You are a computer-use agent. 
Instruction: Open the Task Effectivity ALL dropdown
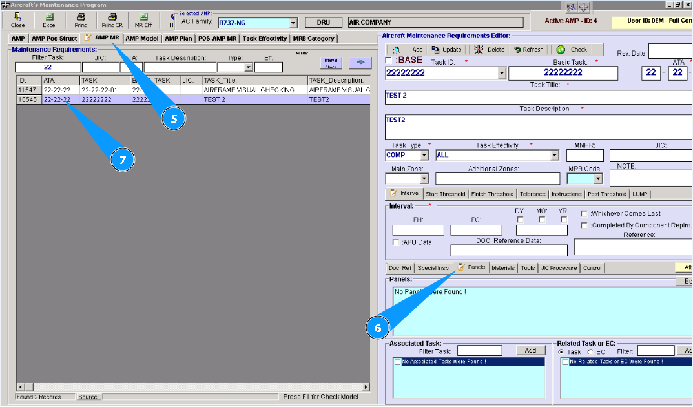tap(555, 155)
